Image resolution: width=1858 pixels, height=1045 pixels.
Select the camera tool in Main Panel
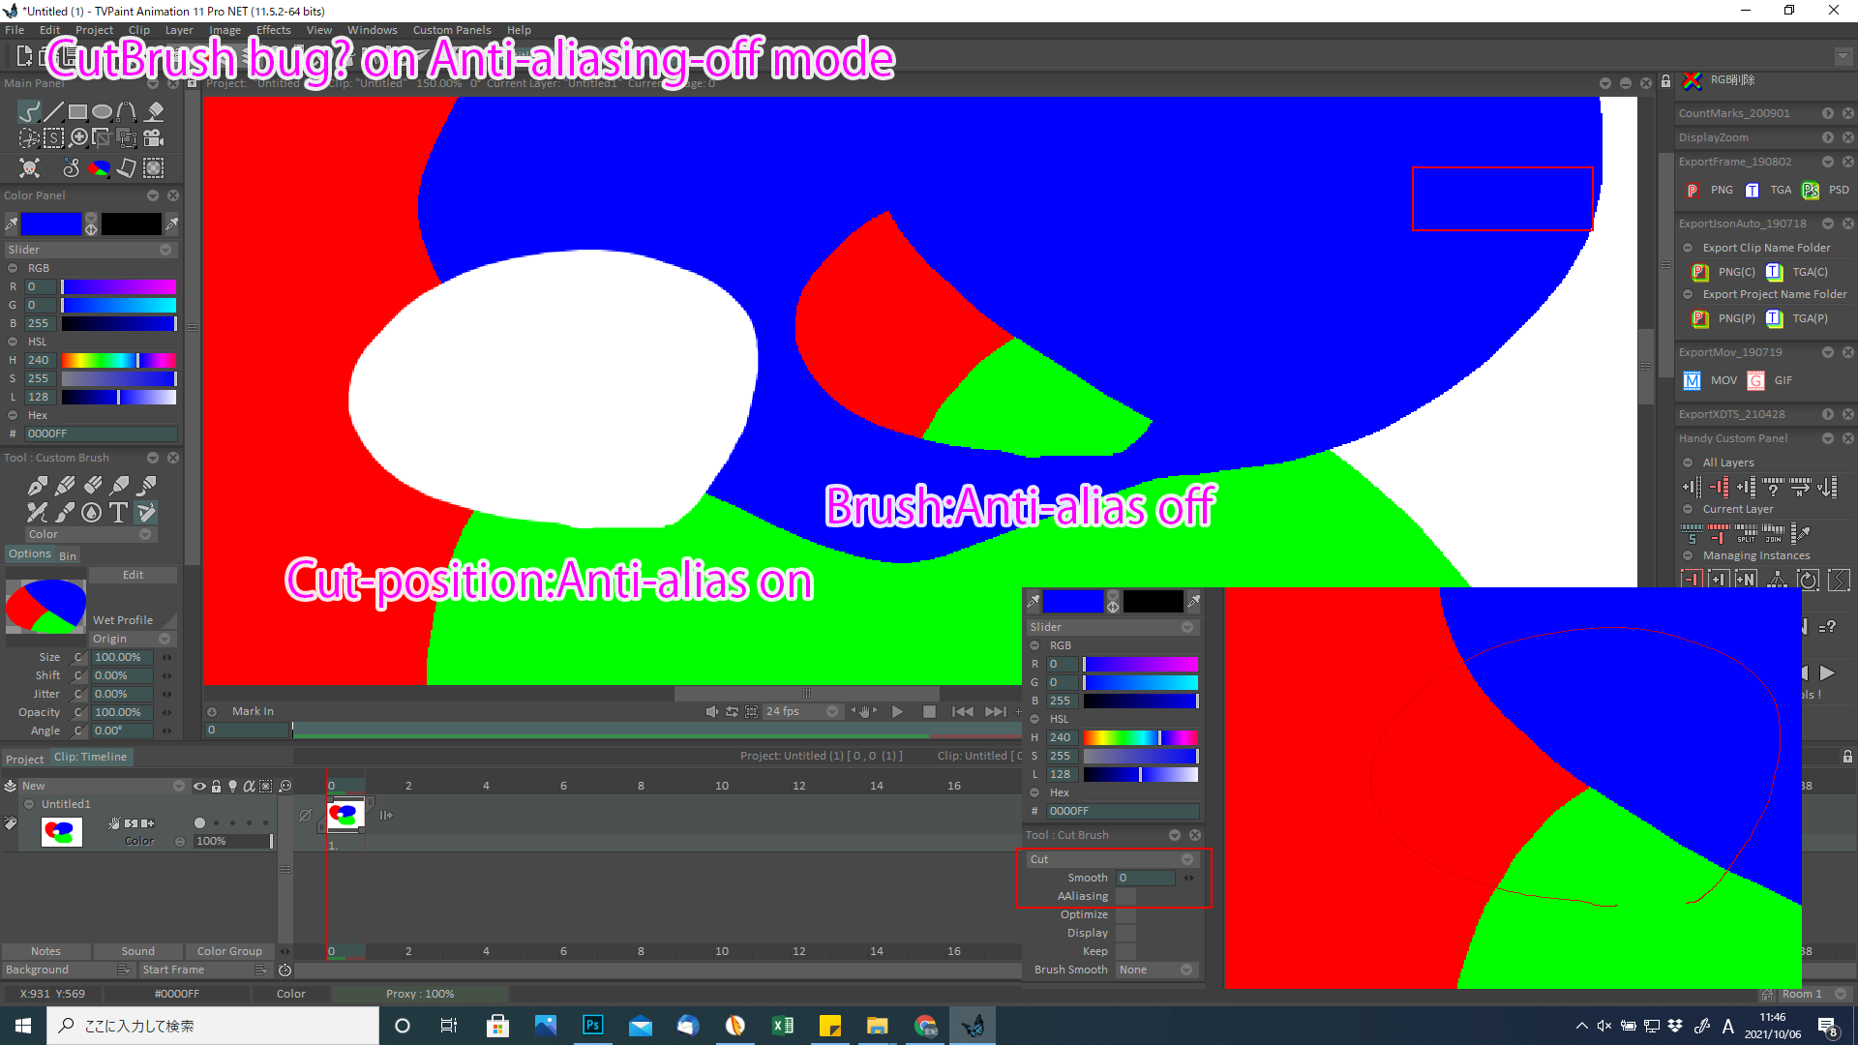154,138
